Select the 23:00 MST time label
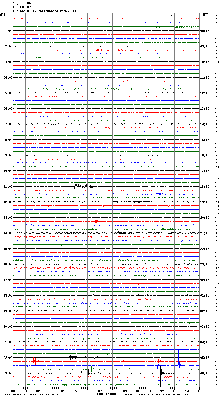Image resolution: width=220 pixels, height=398 pixels. (8, 373)
